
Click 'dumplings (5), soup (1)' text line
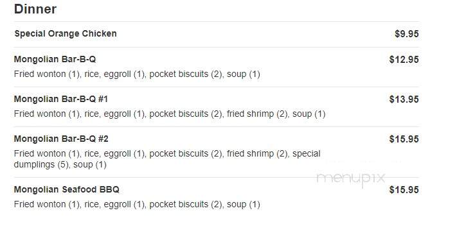60,164
